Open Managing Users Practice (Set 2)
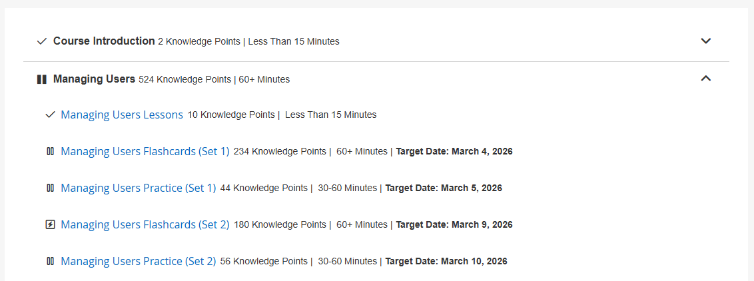 [x=139, y=261]
